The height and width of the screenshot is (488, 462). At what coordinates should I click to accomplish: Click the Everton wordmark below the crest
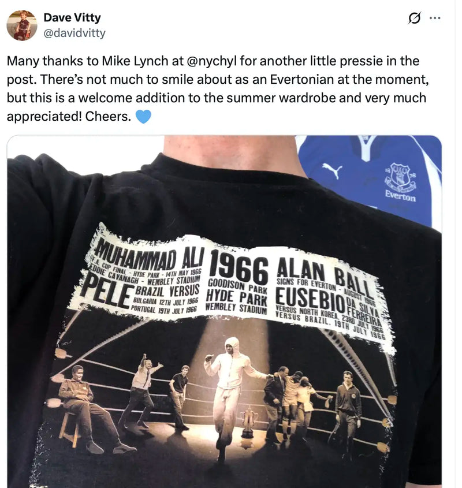pos(400,197)
